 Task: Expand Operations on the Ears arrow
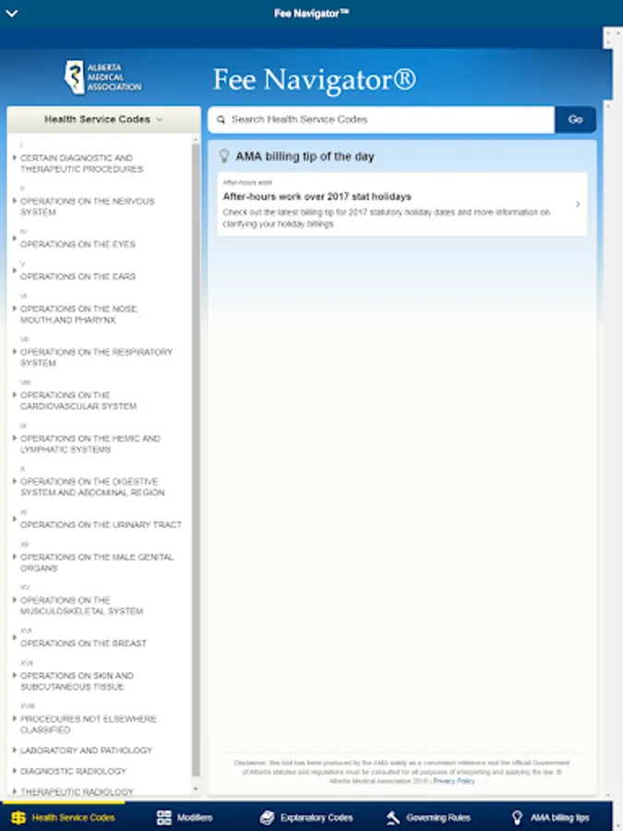pyautogui.click(x=14, y=271)
